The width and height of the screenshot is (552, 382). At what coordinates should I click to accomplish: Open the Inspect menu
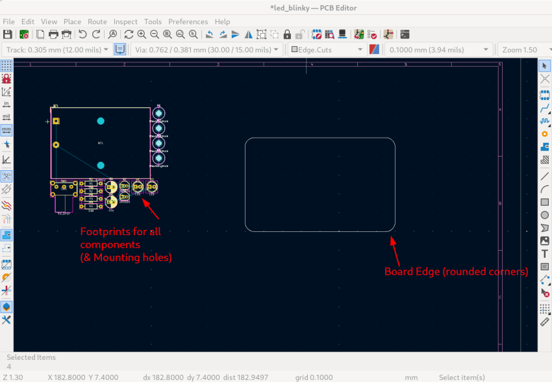tap(125, 21)
